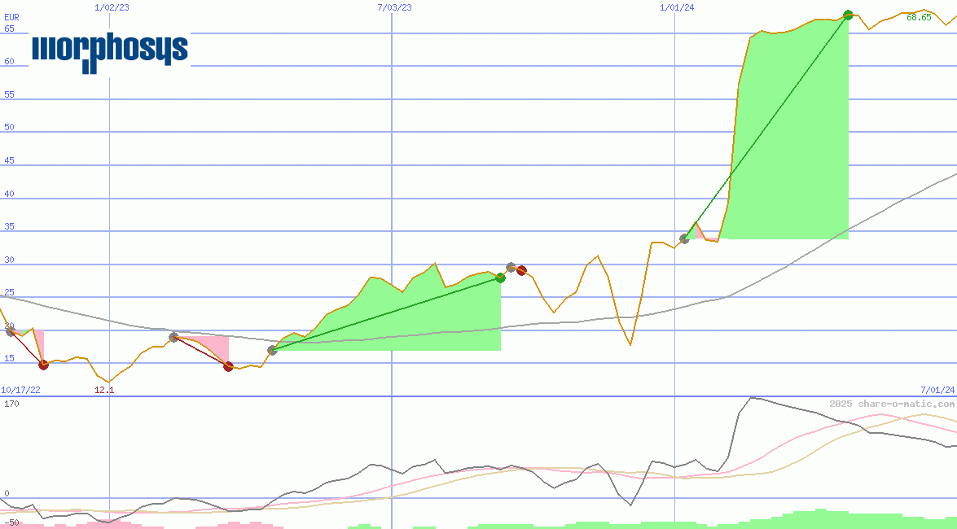The width and height of the screenshot is (957, 529).
Task: Click the green marker at the 68.65 peak
Action: point(848,15)
